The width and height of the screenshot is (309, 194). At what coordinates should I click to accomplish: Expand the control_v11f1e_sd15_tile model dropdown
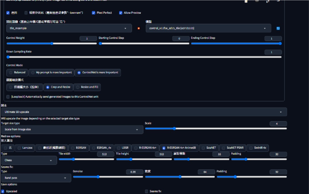[208, 28]
